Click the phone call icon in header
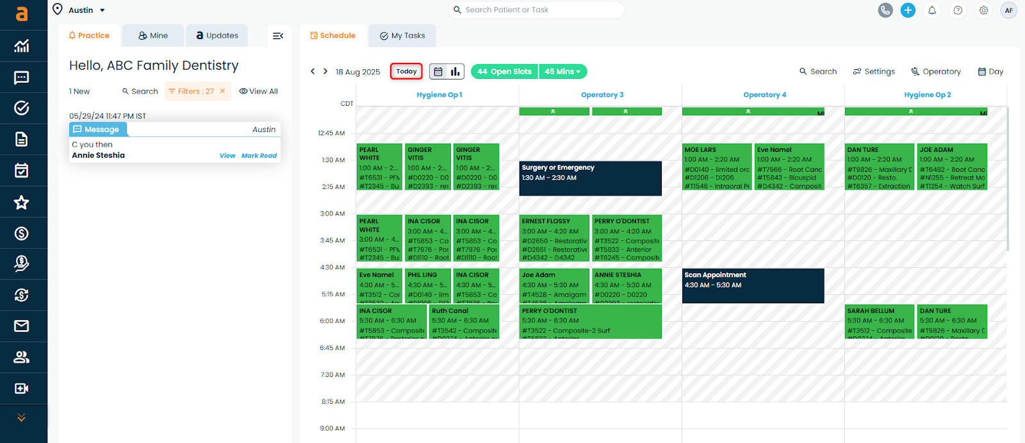Image resolution: width=1025 pixels, height=443 pixels. tap(885, 10)
